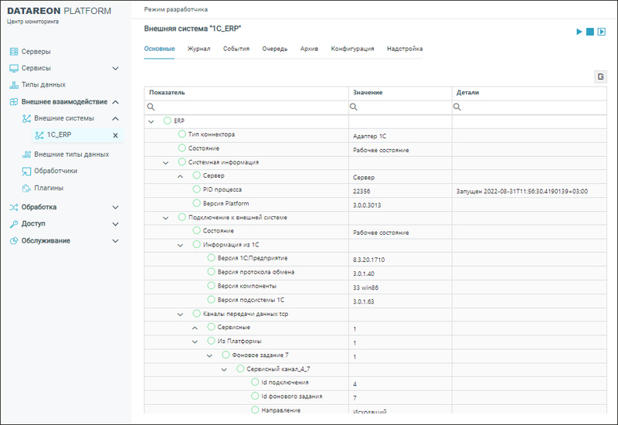Expand the Доступ sidebar section
The height and width of the screenshot is (425, 618).
(115, 224)
